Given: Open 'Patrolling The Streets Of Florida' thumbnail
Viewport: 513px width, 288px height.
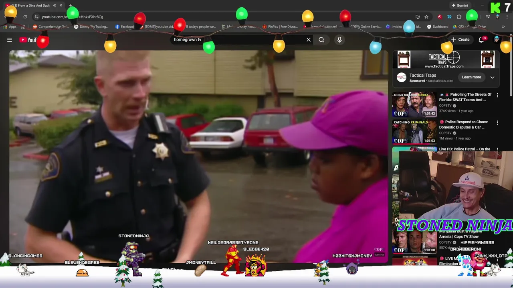Looking at the screenshot, I should tap(414, 104).
